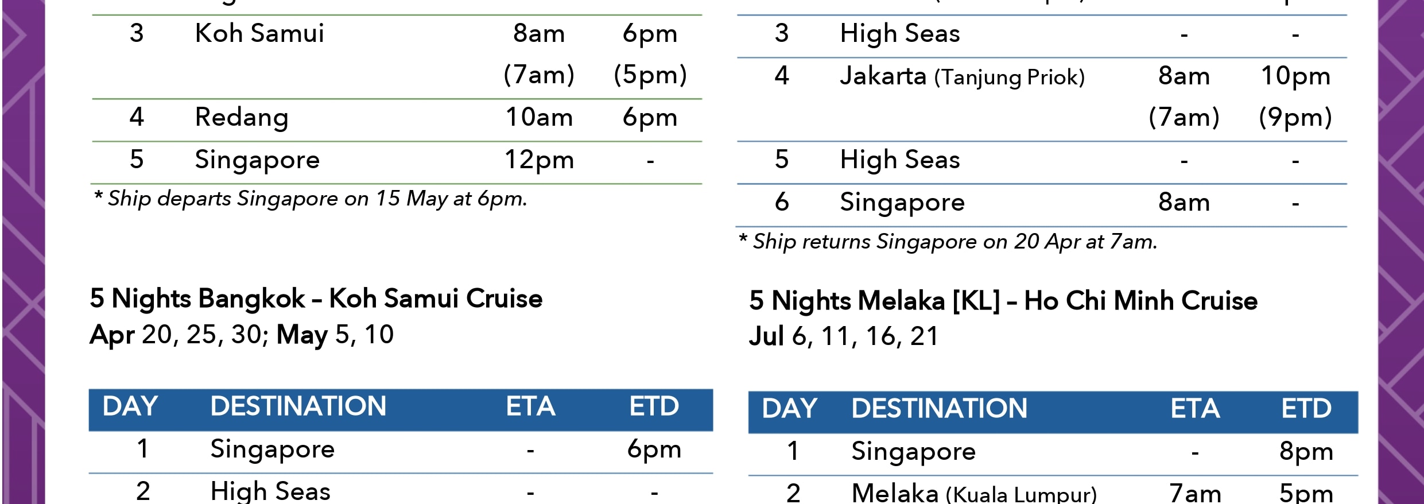Click the ship returns Singapore on 20 Apr footnote
This screenshot has width=1424, height=504.
click(x=948, y=242)
